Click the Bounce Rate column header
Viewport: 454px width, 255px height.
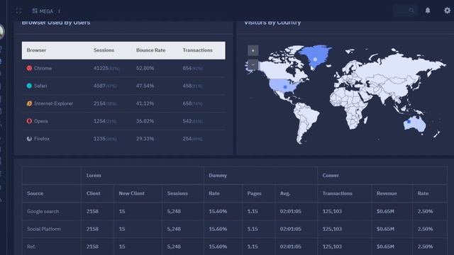(151, 50)
